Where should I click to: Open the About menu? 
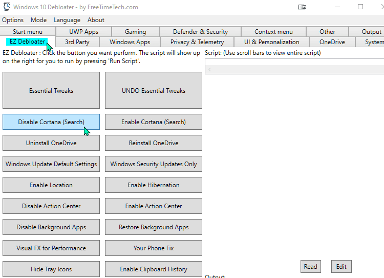click(x=96, y=20)
